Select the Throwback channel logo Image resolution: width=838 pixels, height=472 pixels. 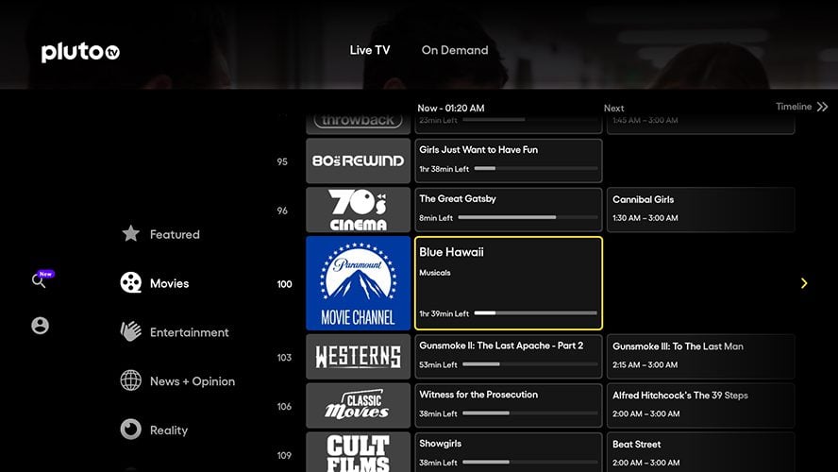coord(358,124)
